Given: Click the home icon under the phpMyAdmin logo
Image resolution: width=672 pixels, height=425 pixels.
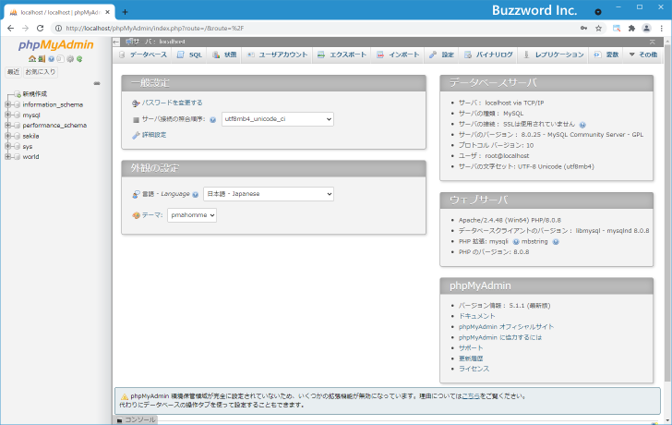Looking at the screenshot, I should [32, 59].
